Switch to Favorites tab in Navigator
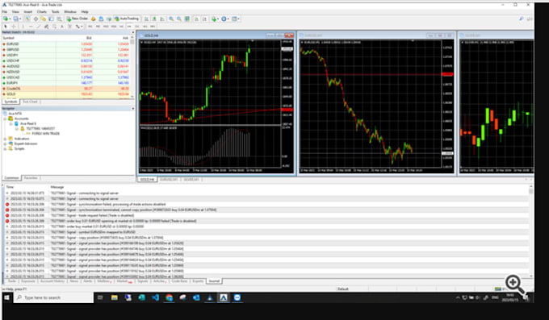 (x=31, y=178)
